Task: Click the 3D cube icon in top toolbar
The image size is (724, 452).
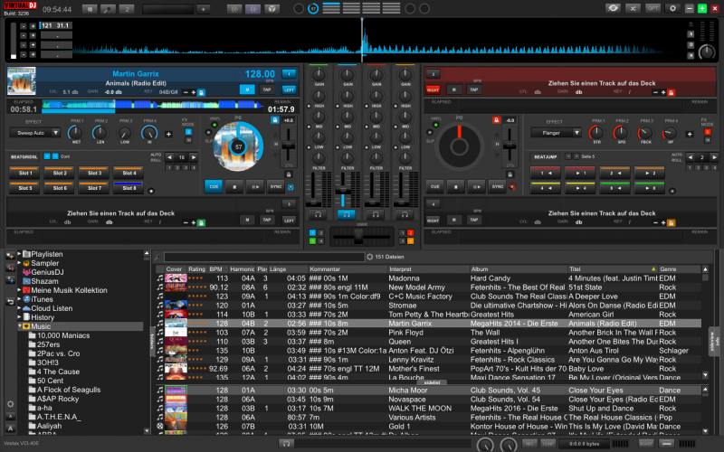Action: point(272,9)
